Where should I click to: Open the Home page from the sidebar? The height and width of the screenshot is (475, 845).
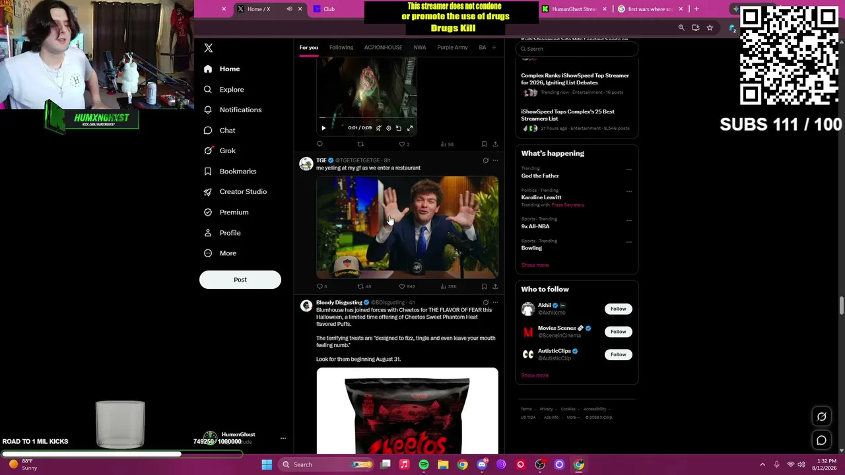tap(222, 69)
